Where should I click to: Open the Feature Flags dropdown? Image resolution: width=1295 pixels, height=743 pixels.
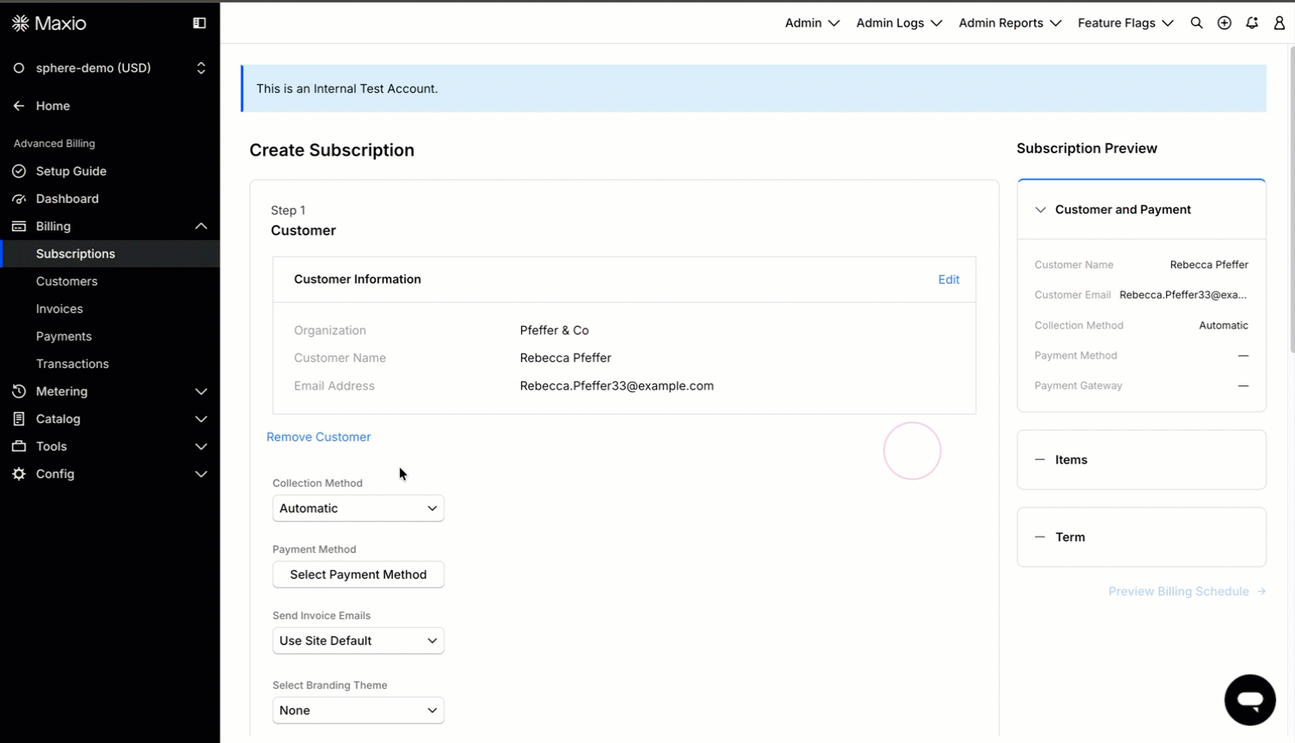click(1126, 23)
